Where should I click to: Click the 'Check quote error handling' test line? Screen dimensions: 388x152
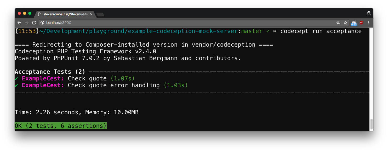coord(114,85)
